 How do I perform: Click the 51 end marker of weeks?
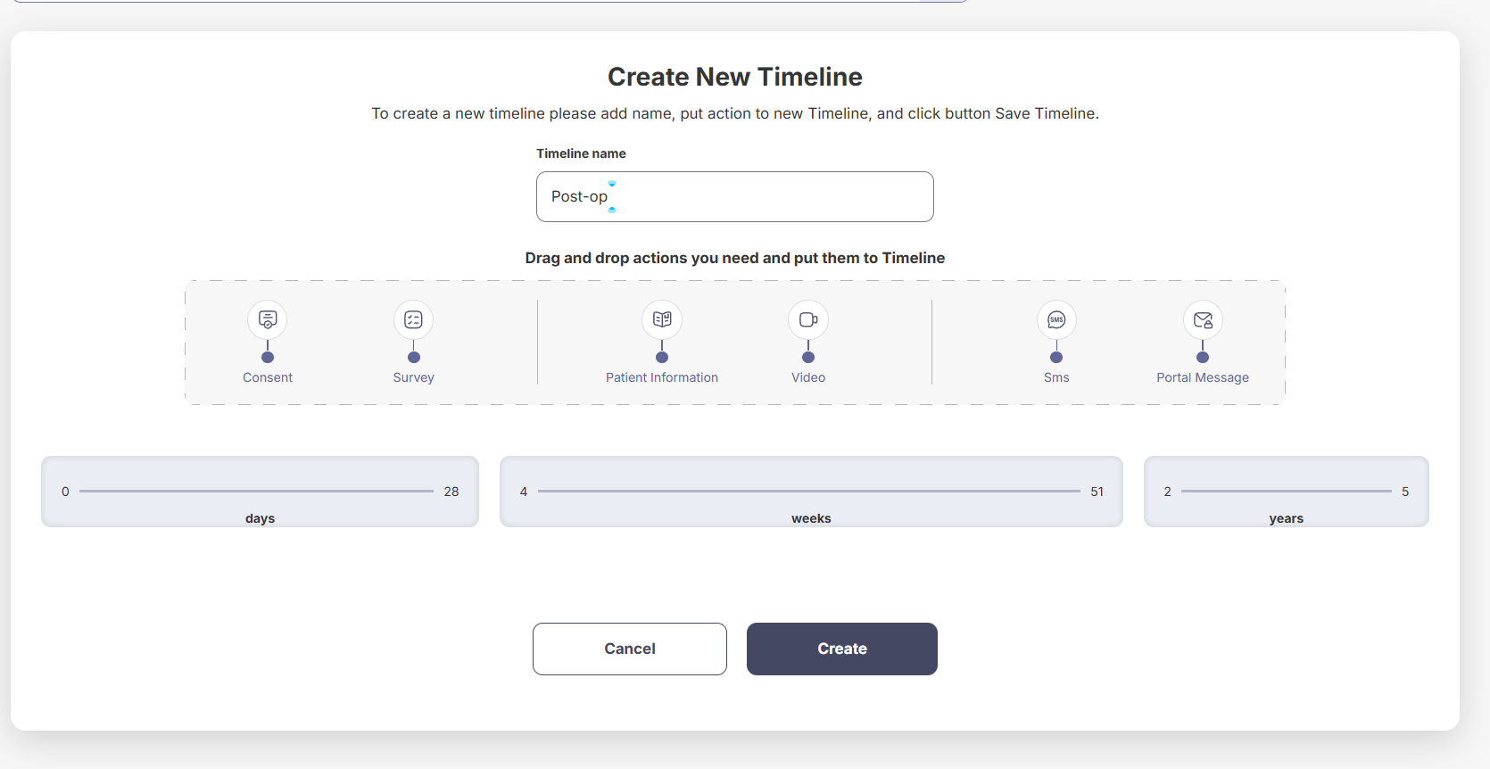[1097, 492]
